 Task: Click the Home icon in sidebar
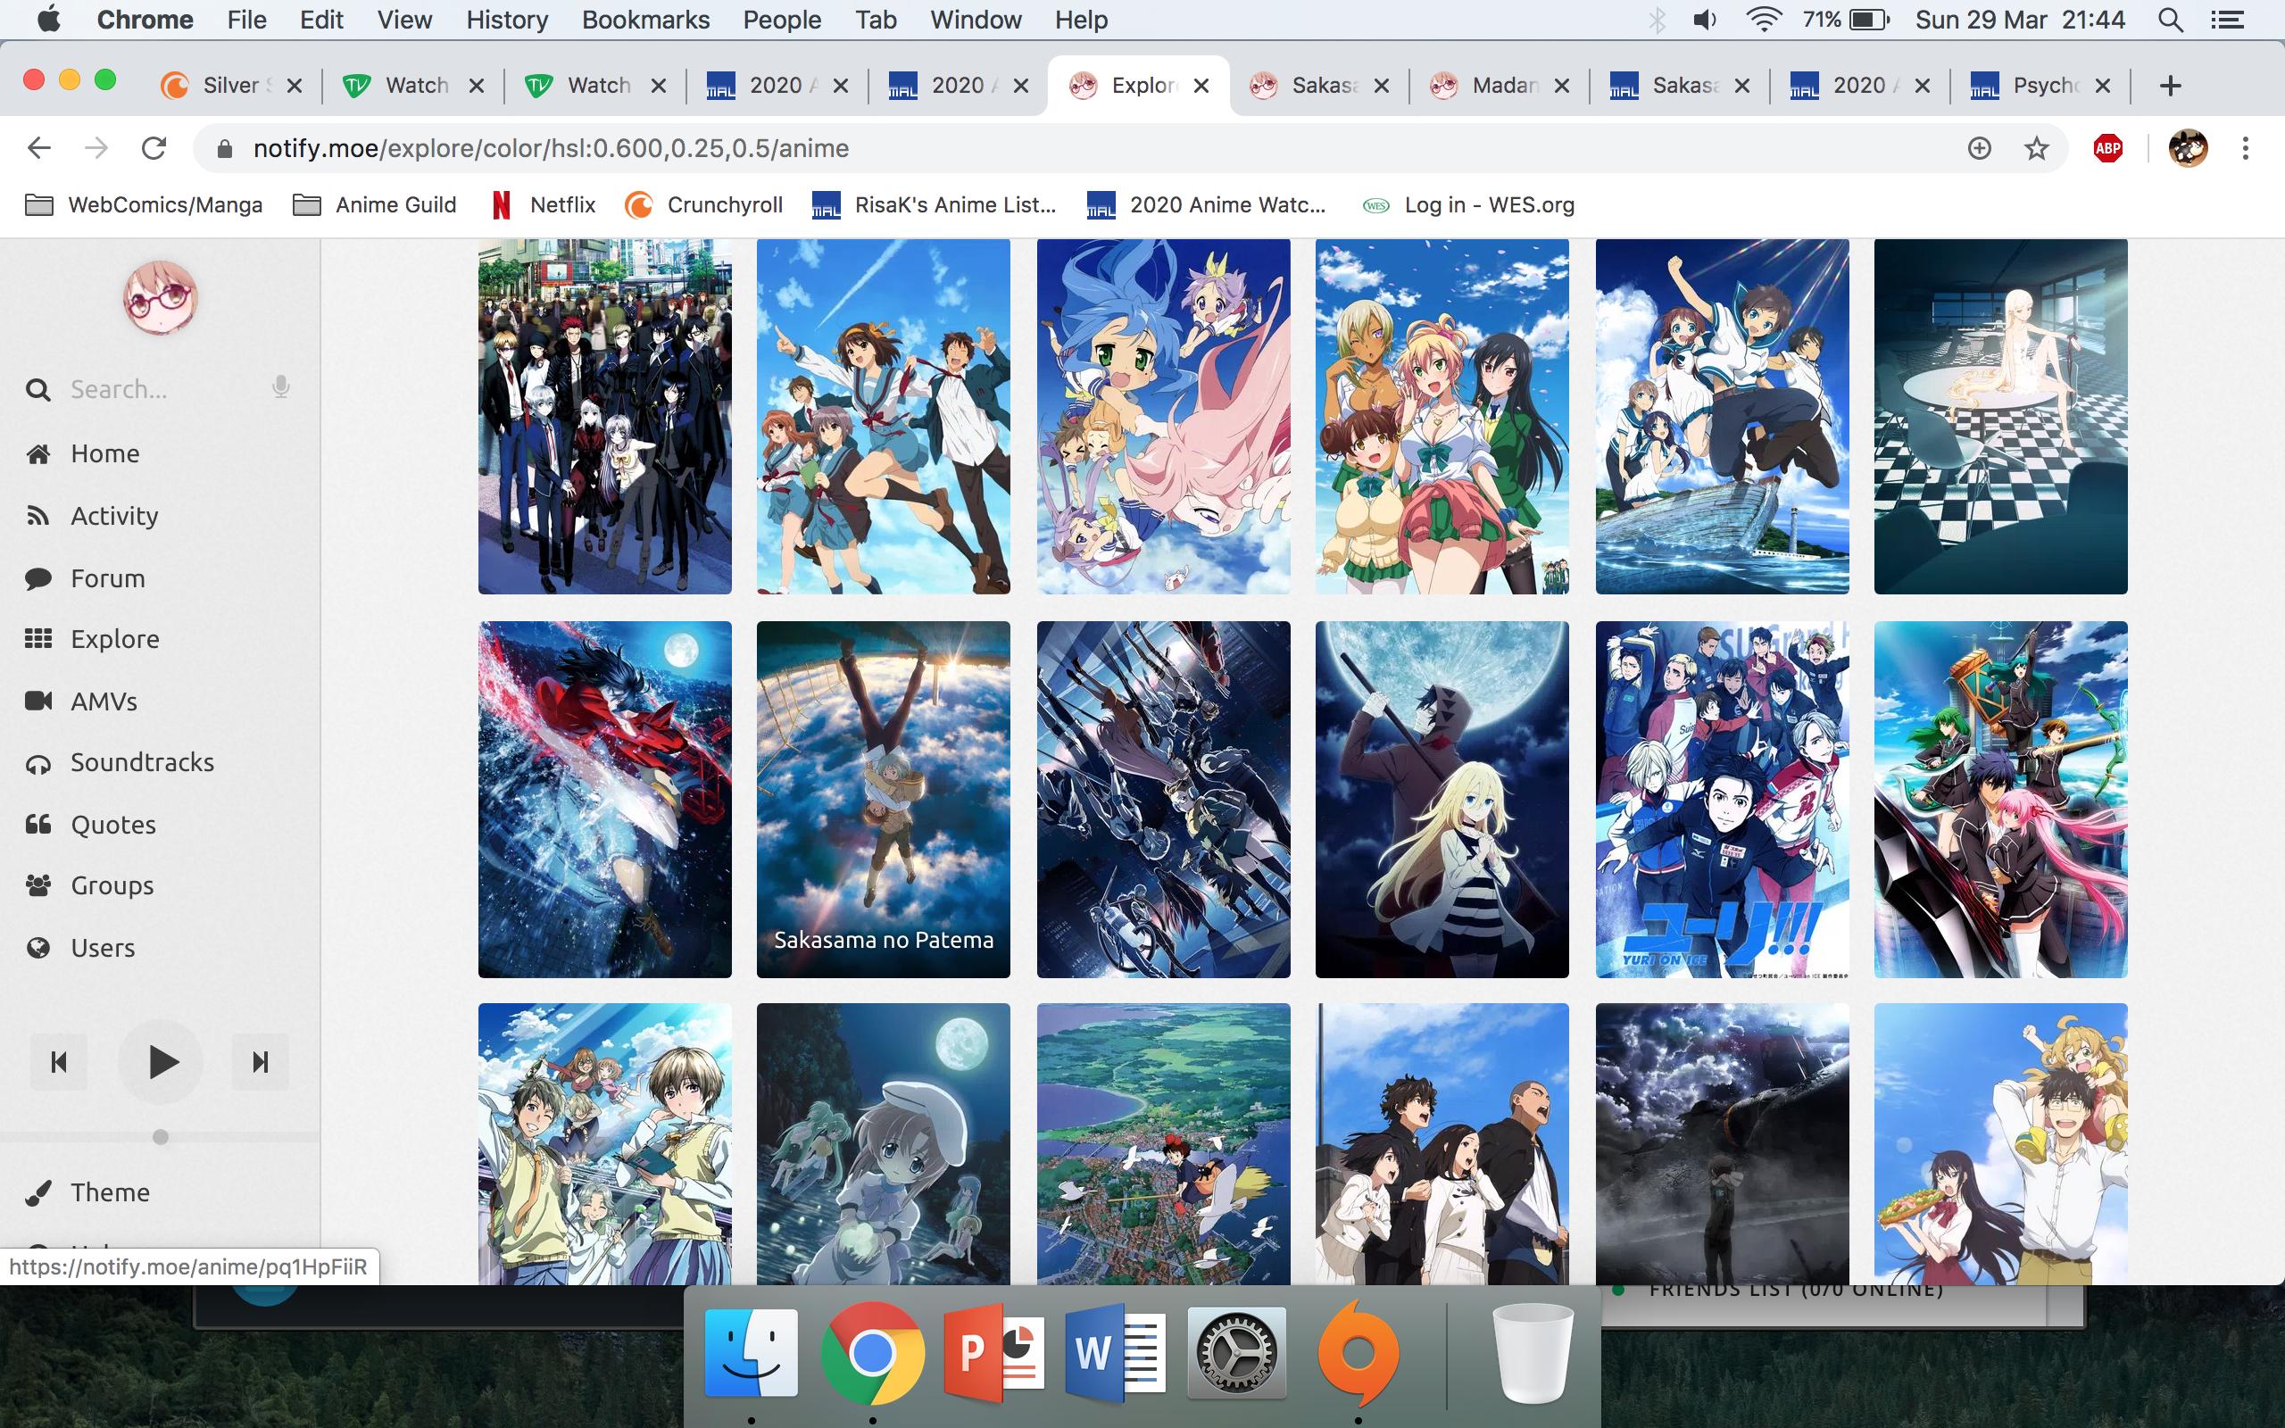click(x=37, y=454)
